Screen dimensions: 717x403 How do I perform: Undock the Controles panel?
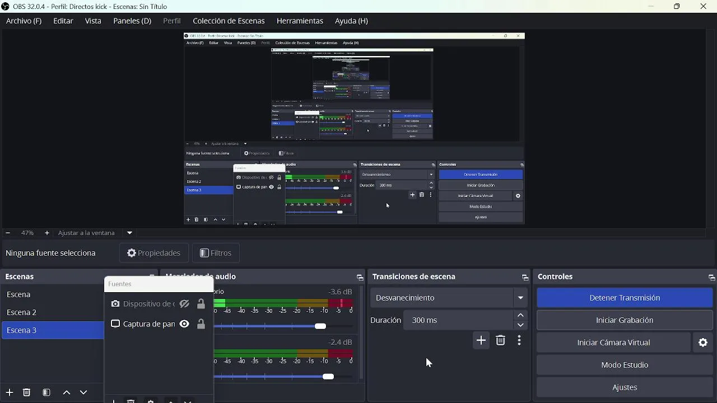711,277
